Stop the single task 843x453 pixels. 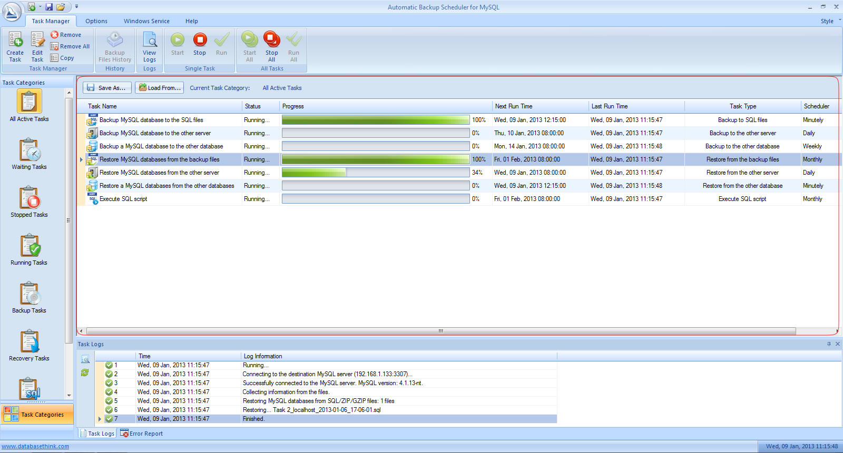click(200, 44)
